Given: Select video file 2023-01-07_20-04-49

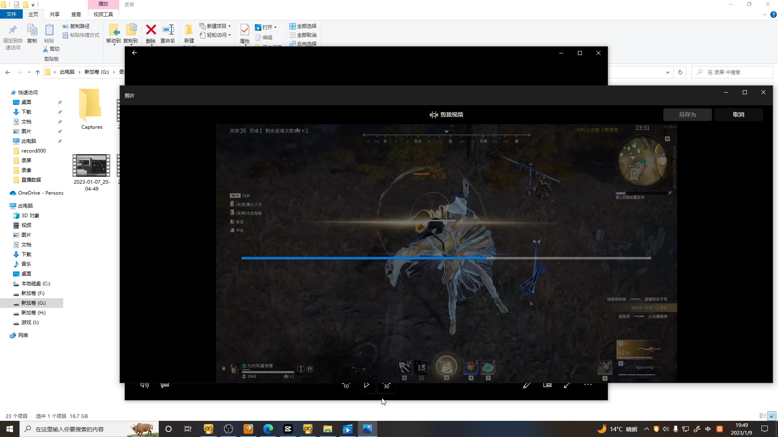Looking at the screenshot, I should click(x=92, y=173).
